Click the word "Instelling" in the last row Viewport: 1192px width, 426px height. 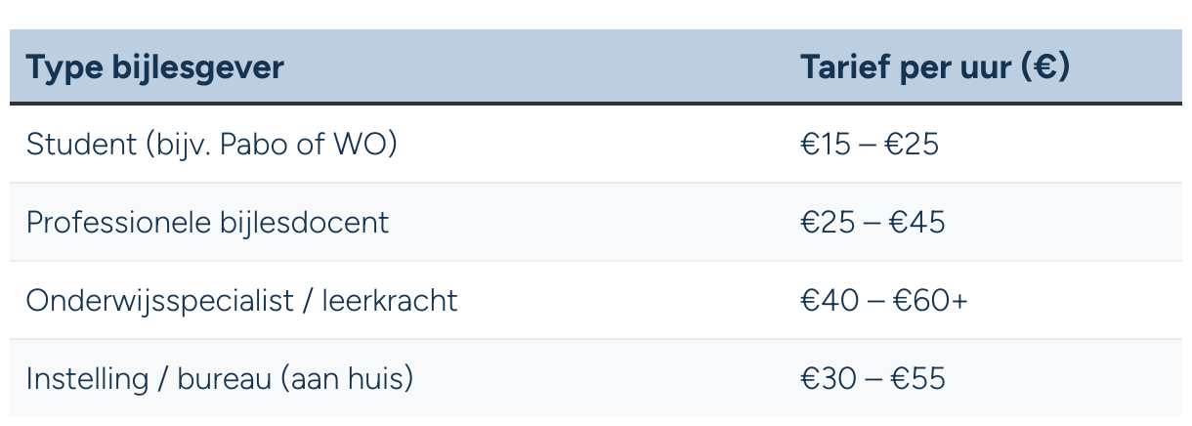click(85, 379)
